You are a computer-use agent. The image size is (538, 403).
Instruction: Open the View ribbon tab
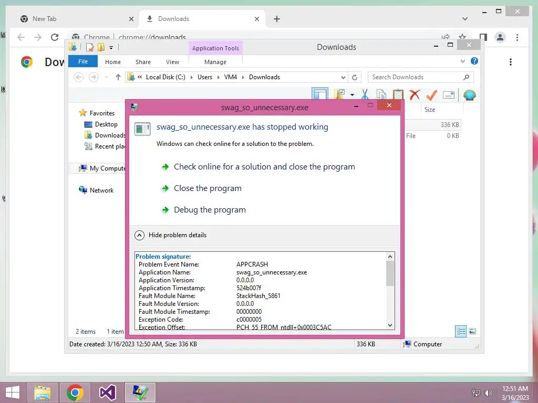(x=172, y=62)
